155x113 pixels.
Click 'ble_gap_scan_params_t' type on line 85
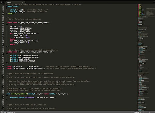(x=27, y=23)
